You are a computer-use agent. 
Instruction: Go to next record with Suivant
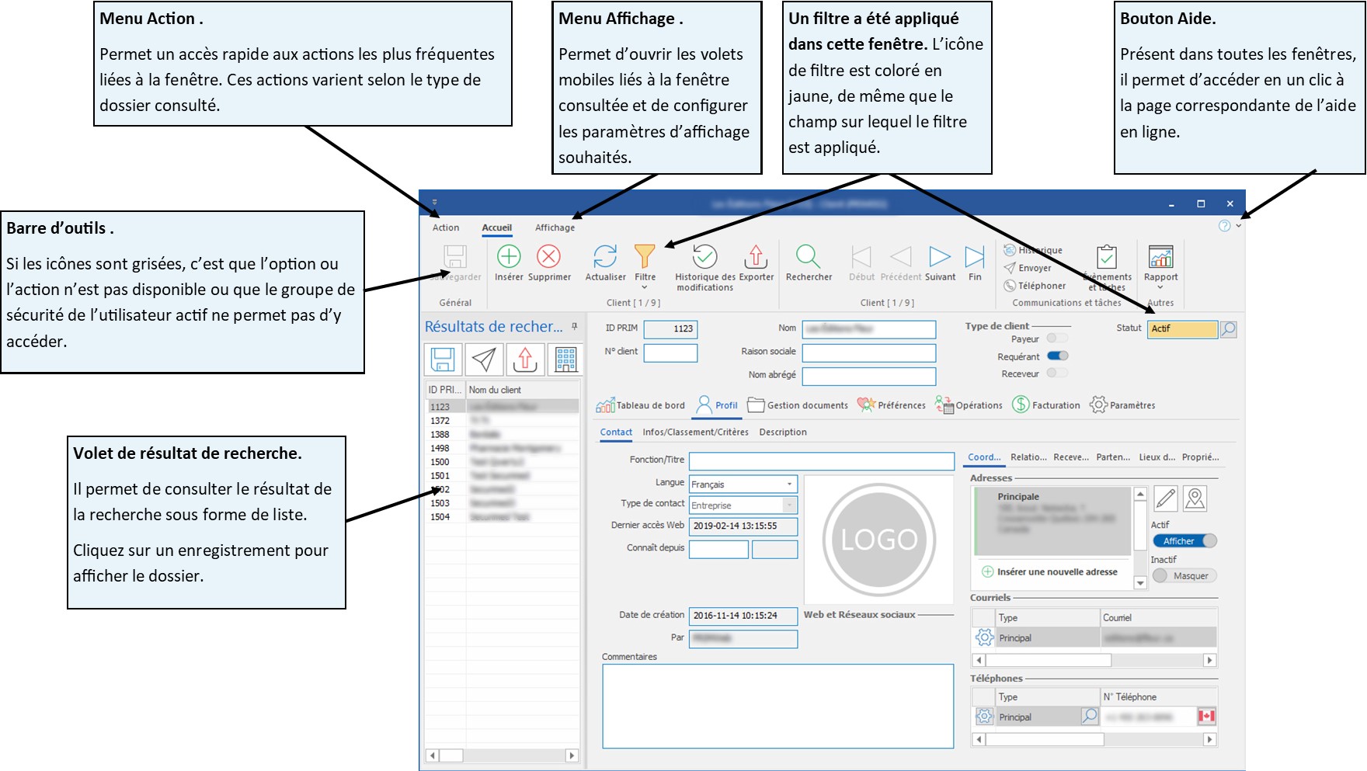[940, 257]
